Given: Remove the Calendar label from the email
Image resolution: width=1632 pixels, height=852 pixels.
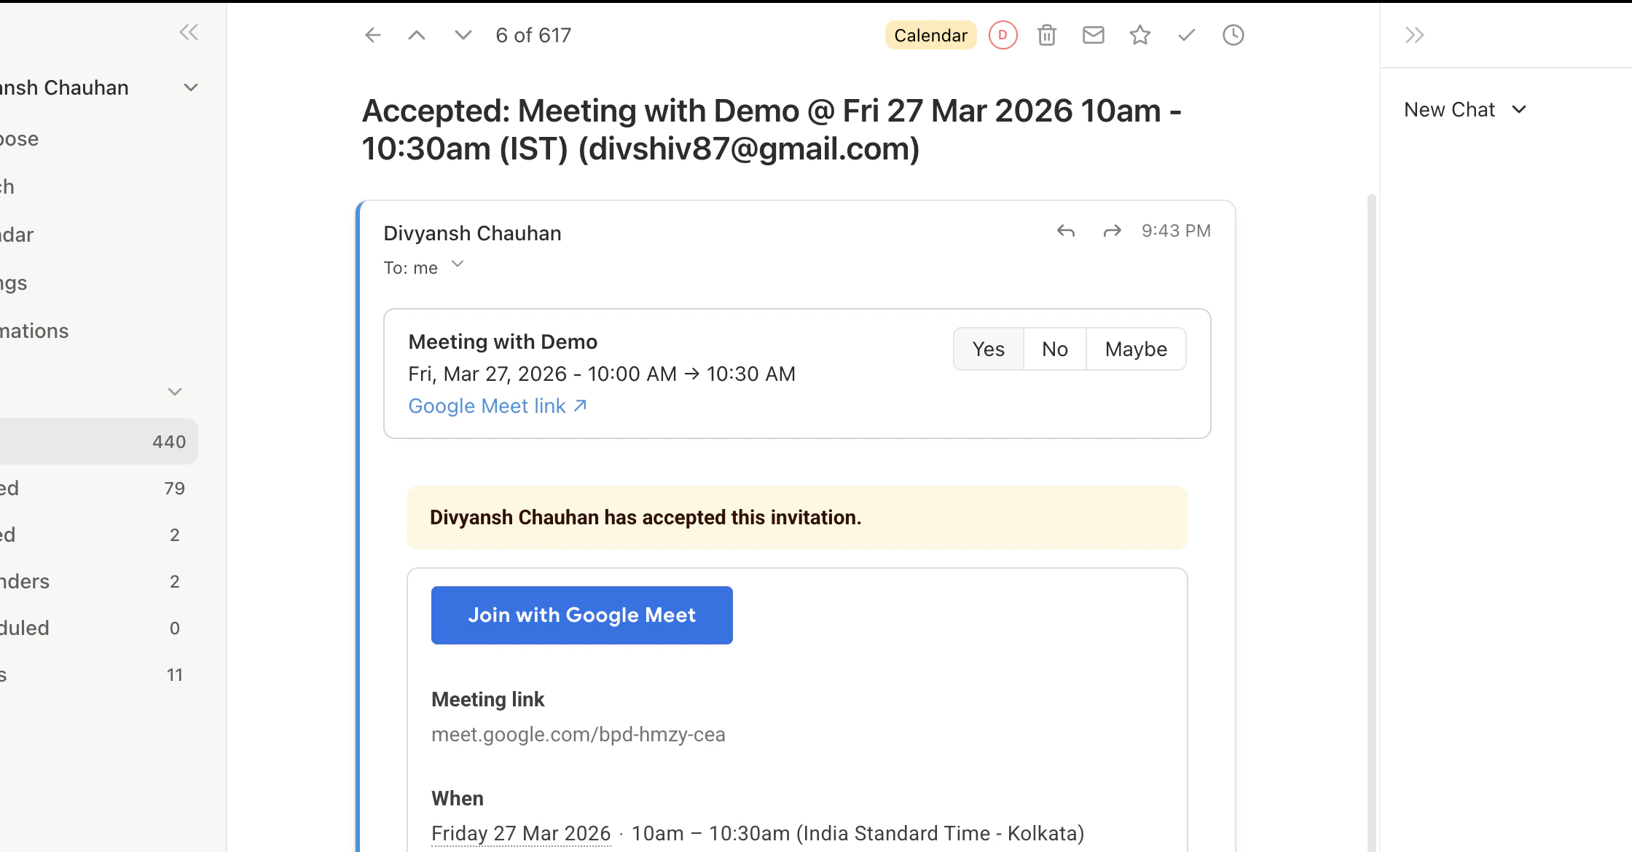Looking at the screenshot, I should (930, 34).
